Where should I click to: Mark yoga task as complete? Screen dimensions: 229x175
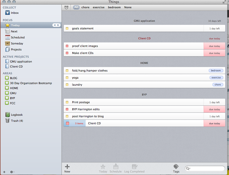(x=67, y=78)
